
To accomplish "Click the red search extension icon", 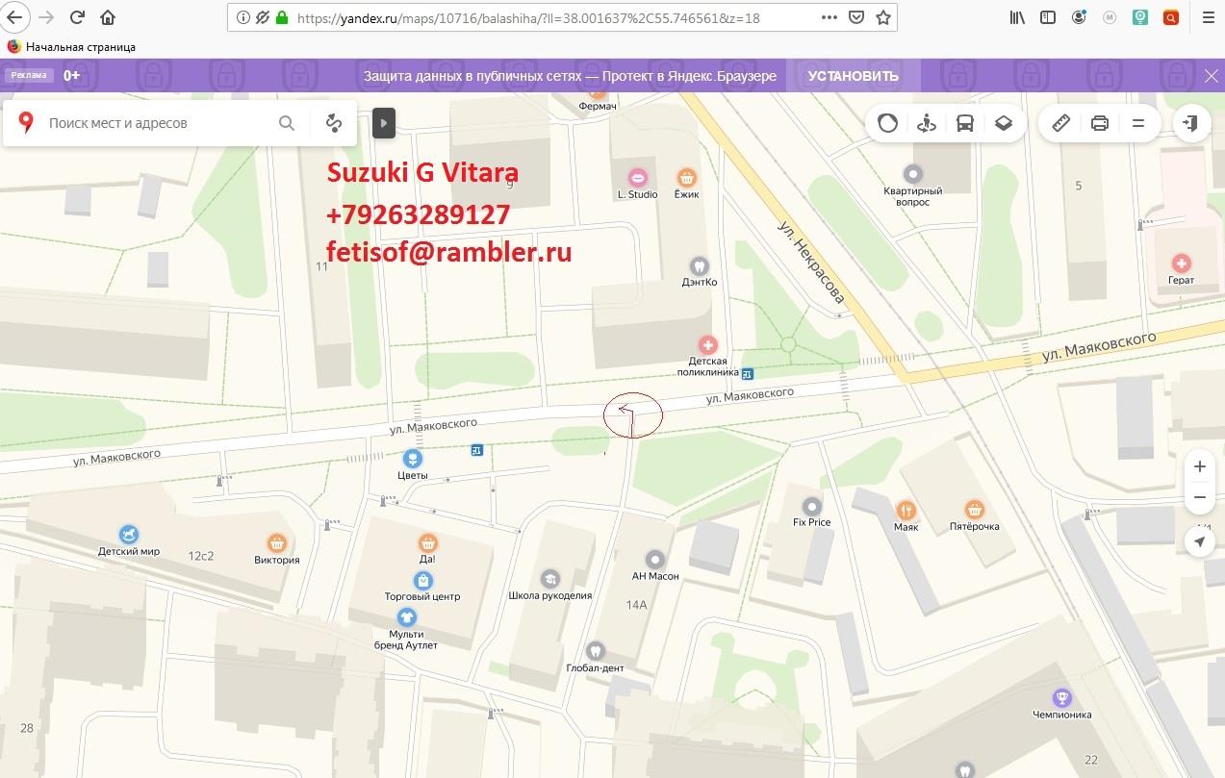I will point(1170,17).
